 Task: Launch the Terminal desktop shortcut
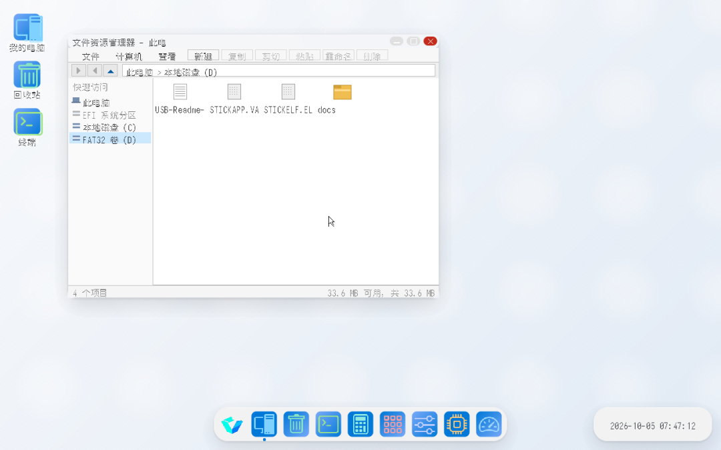(27, 127)
